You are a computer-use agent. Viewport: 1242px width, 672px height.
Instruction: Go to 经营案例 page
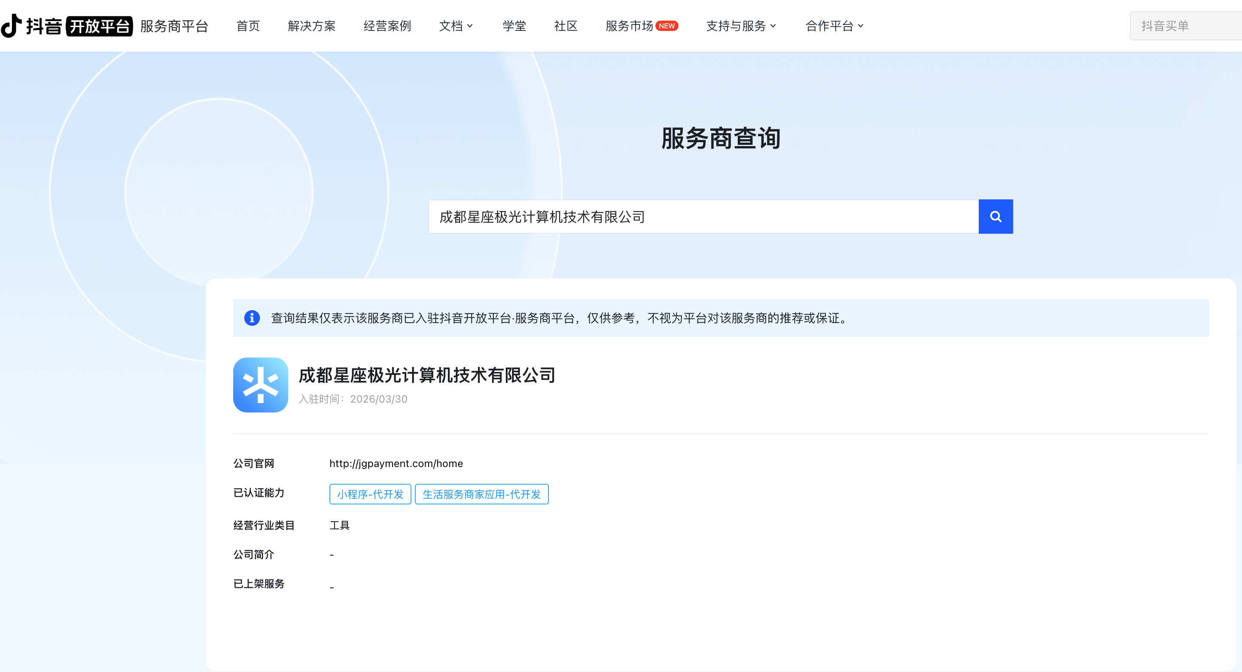pos(387,26)
